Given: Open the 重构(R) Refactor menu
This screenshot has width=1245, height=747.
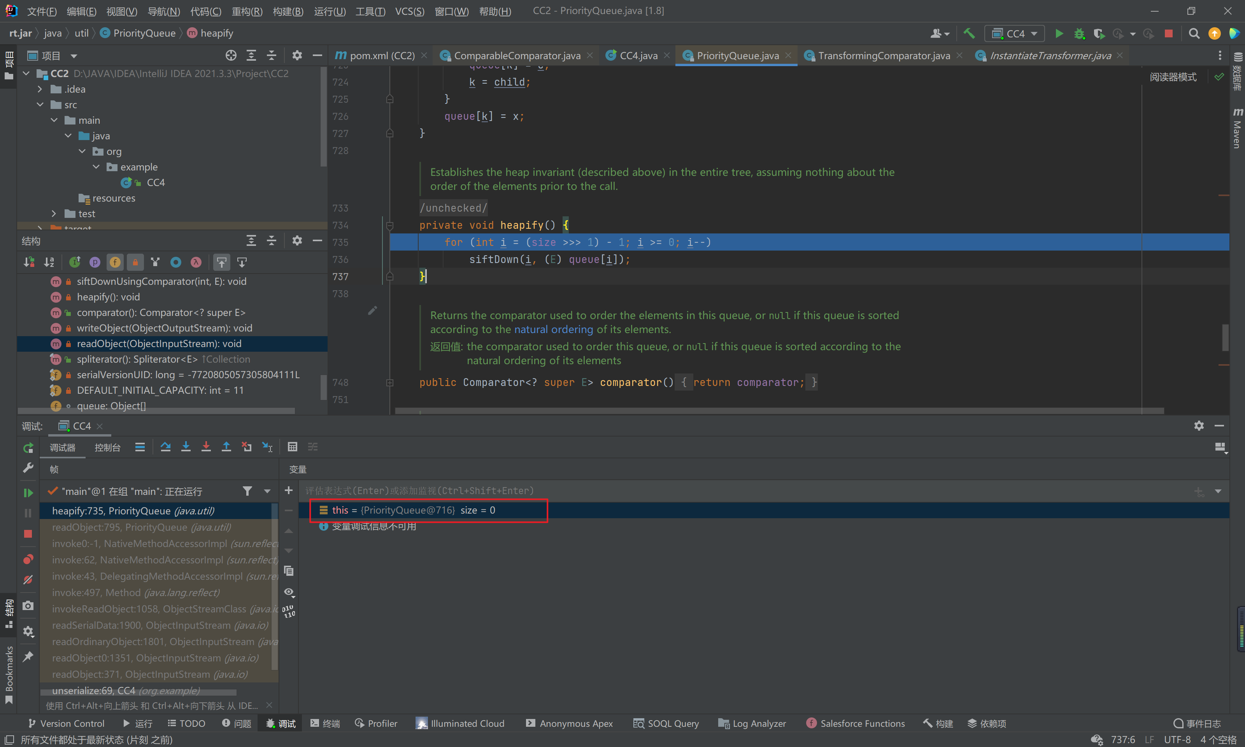Looking at the screenshot, I should point(247,11).
